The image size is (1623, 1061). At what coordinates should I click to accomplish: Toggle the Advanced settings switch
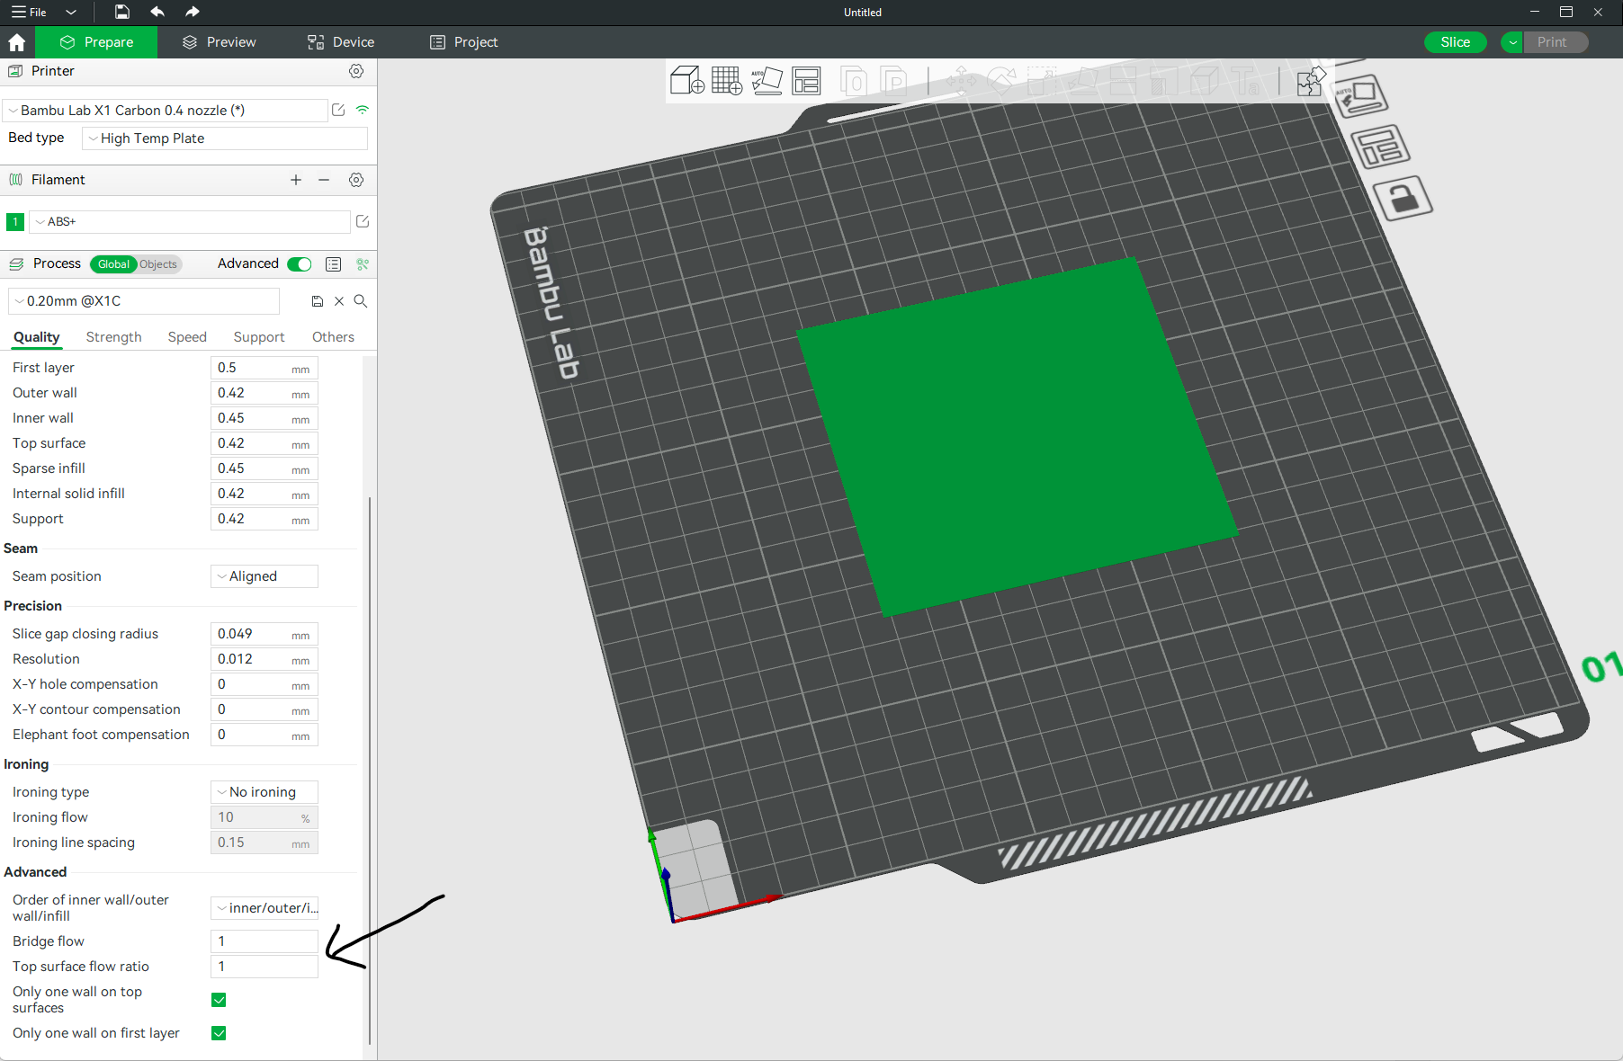pyautogui.click(x=300, y=263)
